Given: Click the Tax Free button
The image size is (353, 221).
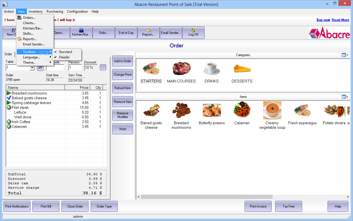Looking at the screenshot, I should coord(289,206).
